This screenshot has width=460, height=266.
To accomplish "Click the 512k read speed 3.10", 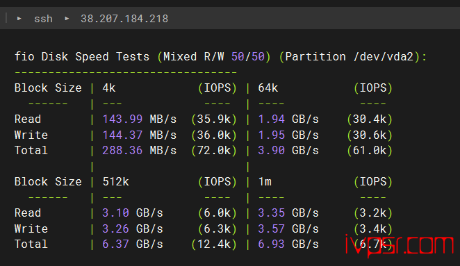I will pyautogui.click(x=115, y=213).
